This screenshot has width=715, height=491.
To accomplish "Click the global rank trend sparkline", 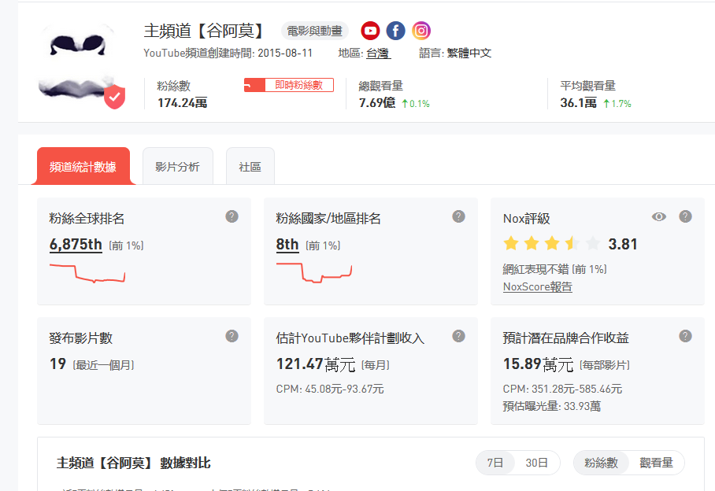I will (87, 273).
